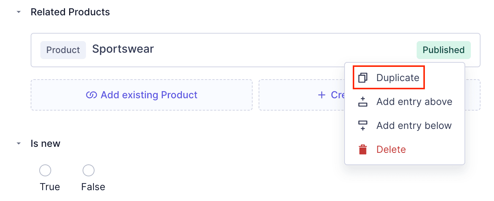
Task: Choose the Add entry above menu label
Action: point(414,102)
